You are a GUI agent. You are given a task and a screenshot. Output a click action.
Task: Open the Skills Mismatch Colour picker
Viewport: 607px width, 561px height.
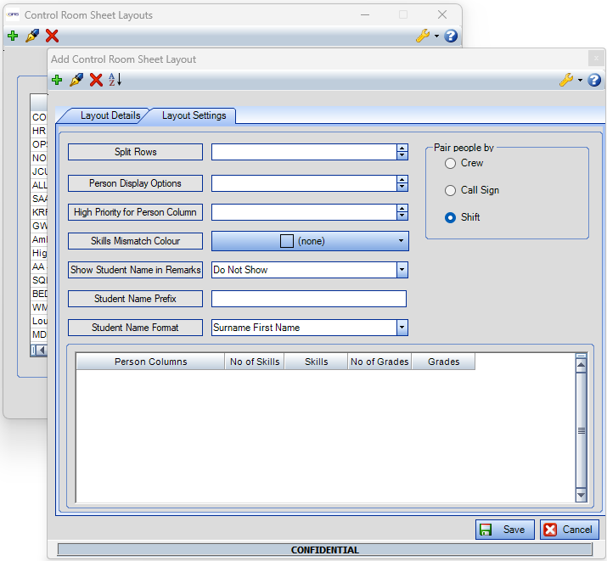[x=310, y=241]
